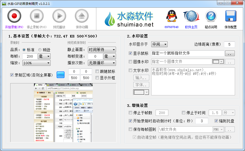Click the 字体 button for watermark text
Viewport: 245px width, 151px height.
[x=141, y=84]
